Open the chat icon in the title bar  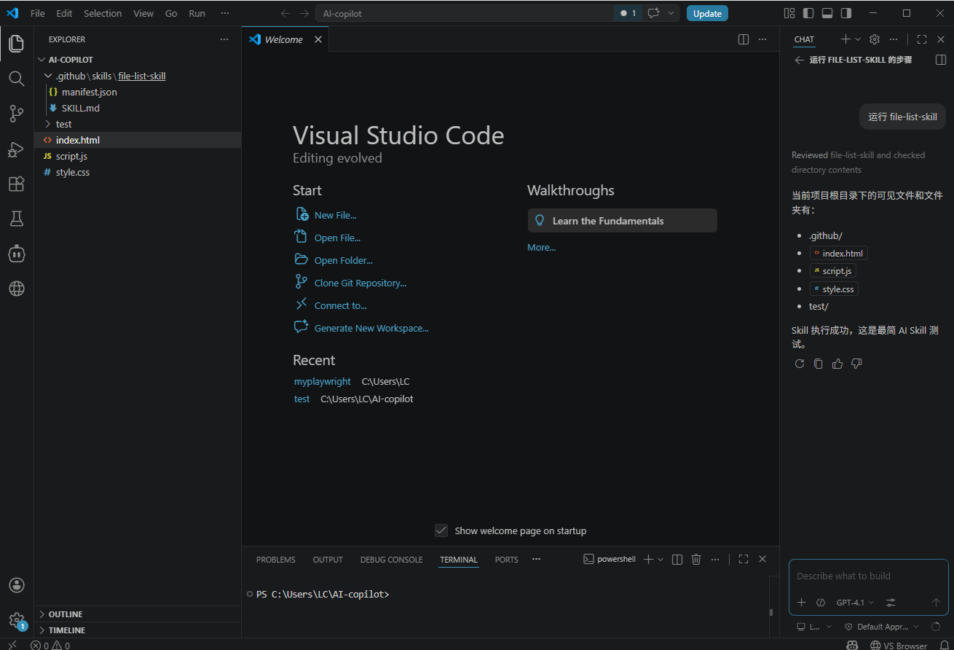click(653, 13)
